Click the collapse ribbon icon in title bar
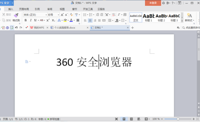 180,3
